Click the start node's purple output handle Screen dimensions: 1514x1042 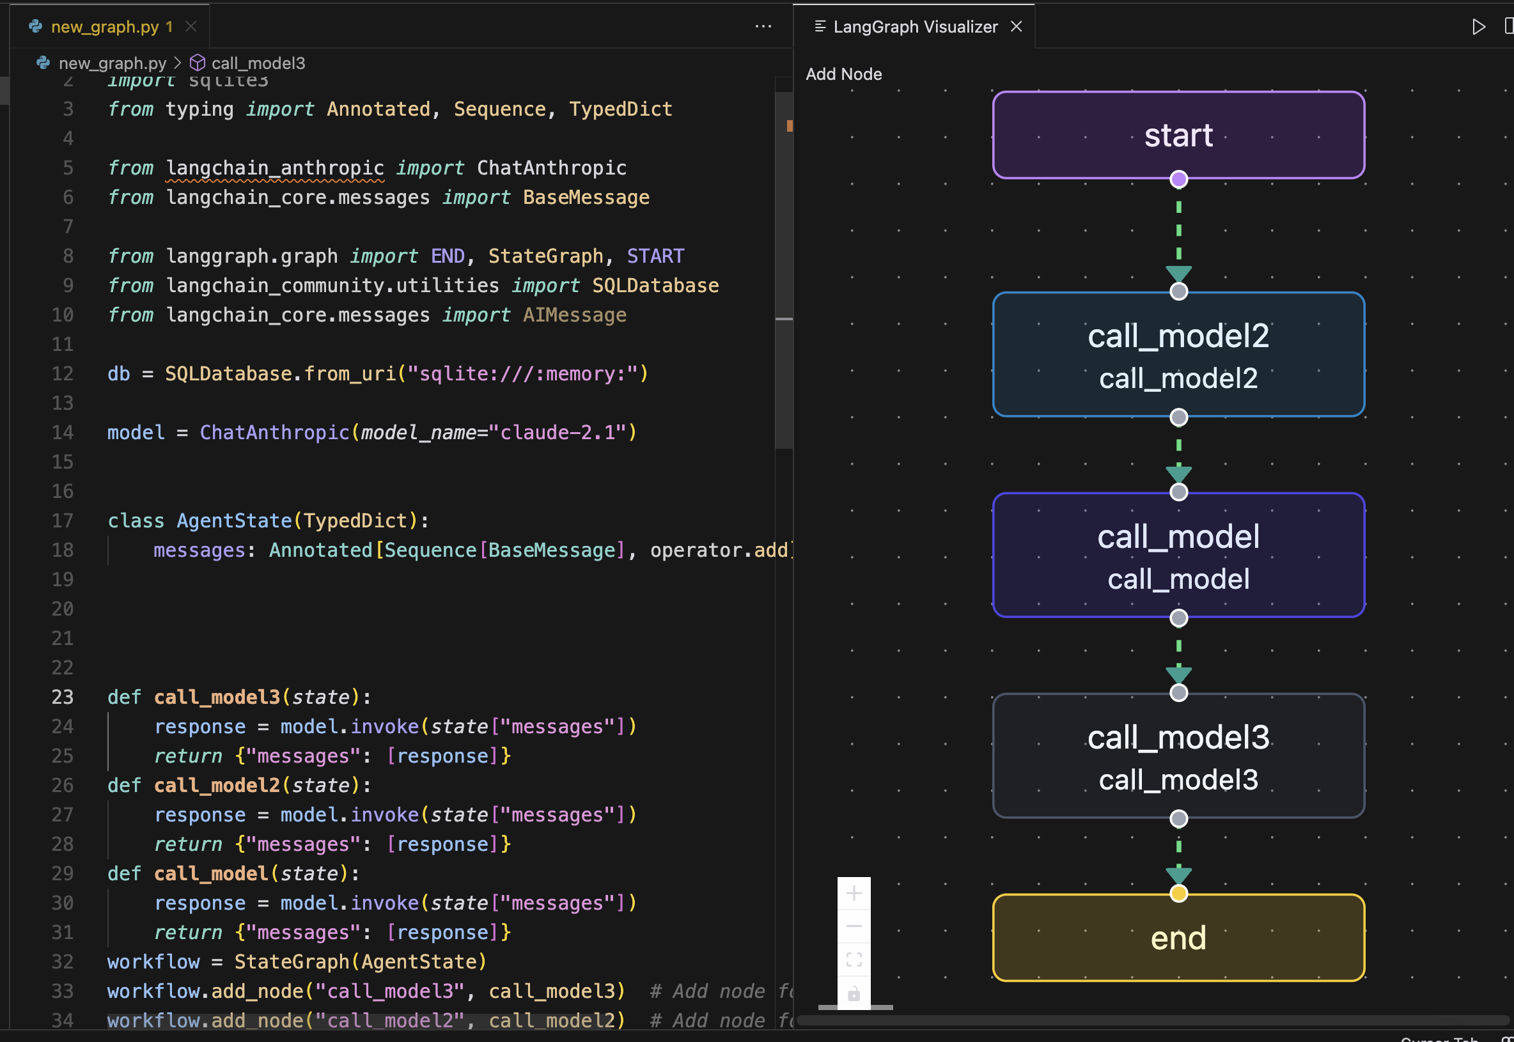pyautogui.click(x=1178, y=179)
